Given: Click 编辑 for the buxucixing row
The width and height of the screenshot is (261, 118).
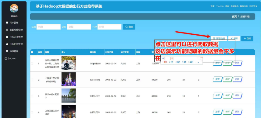Looking at the screenshot, I should tap(227, 79).
